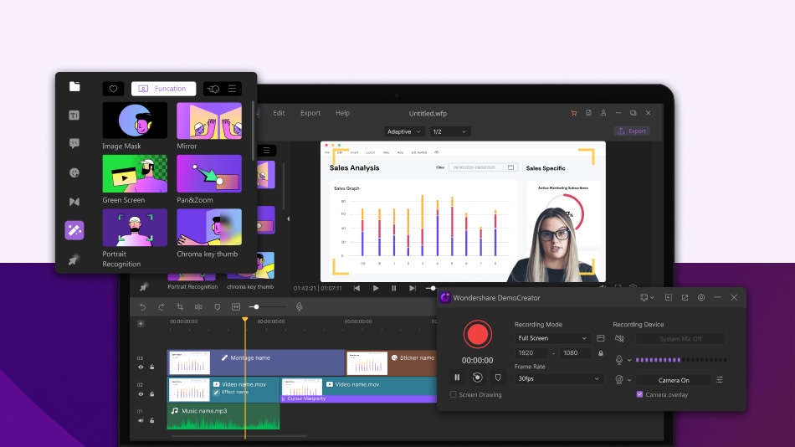Open the cursor effects tab icon

[x=213, y=89]
